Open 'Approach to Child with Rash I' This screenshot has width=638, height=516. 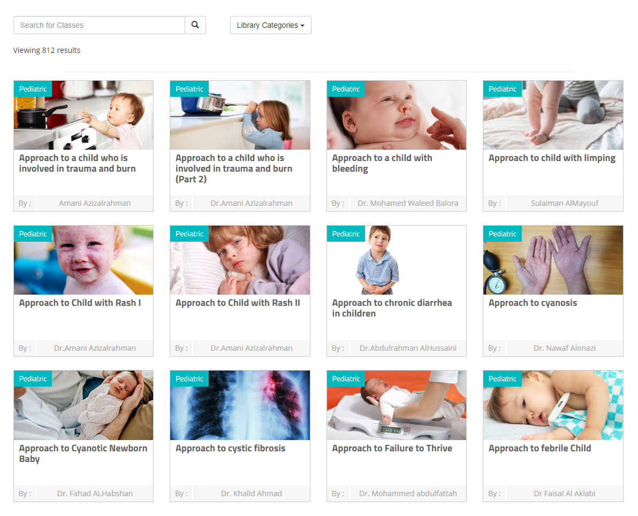[80, 303]
